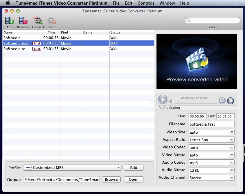This screenshot has height=194, width=245.
Task: Open the Controls menu
Action: [x=146, y=3]
